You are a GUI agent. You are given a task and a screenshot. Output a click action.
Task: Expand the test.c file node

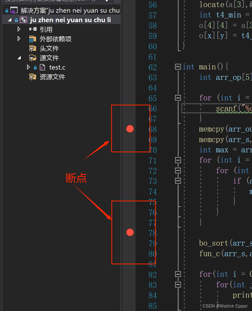(x=28, y=67)
